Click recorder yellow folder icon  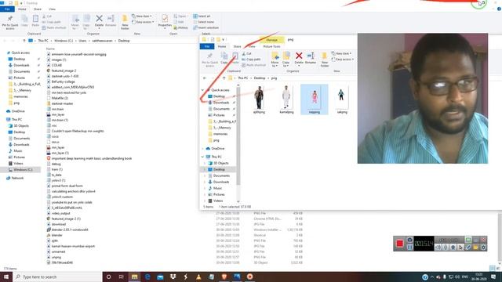click(476, 248)
